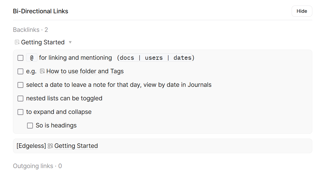Image resolution: width=324 pixels, height=184 pixels.
Task: Click the 'docs | users | dates' code text
Action: coord(155,58)
